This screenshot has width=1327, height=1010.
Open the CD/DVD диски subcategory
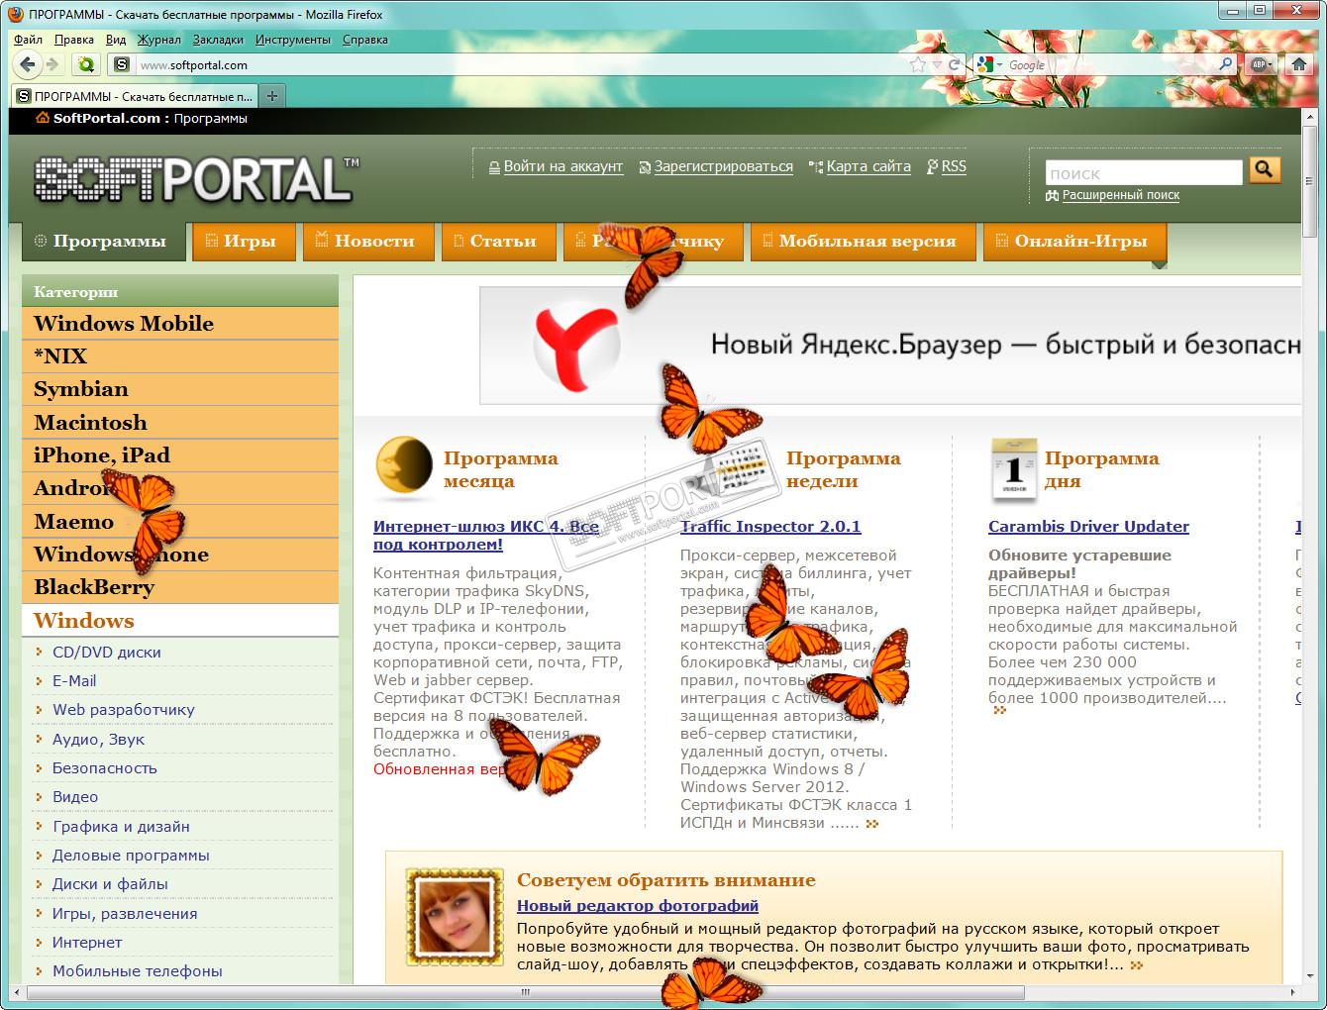coord(107,652)
